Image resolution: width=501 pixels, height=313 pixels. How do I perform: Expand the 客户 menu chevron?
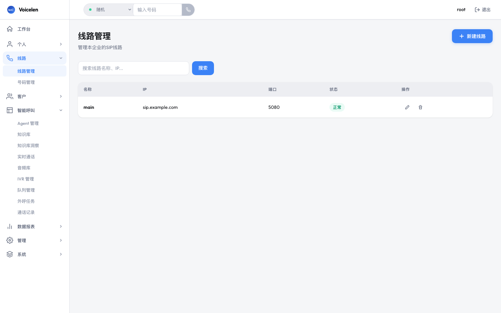pyautogui.click(x=61, y=96)
